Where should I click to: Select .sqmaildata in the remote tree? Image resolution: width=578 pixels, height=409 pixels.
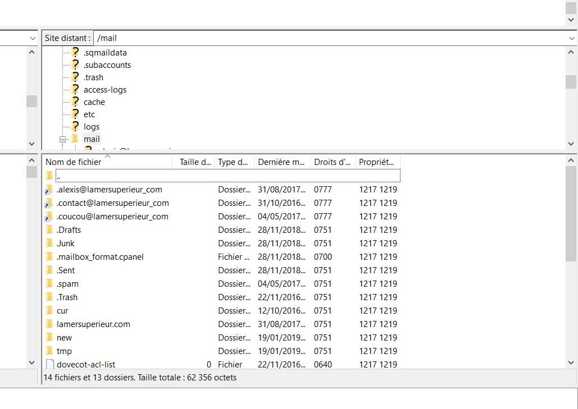(105, 53)
